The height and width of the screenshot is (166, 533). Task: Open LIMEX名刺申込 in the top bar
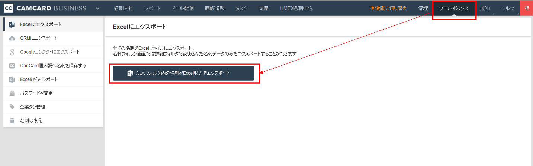(x=296, y=8)
